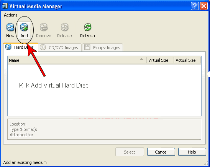Sort list by Name column header
Screen dimensions: 210x167
(x=77, y=60)
